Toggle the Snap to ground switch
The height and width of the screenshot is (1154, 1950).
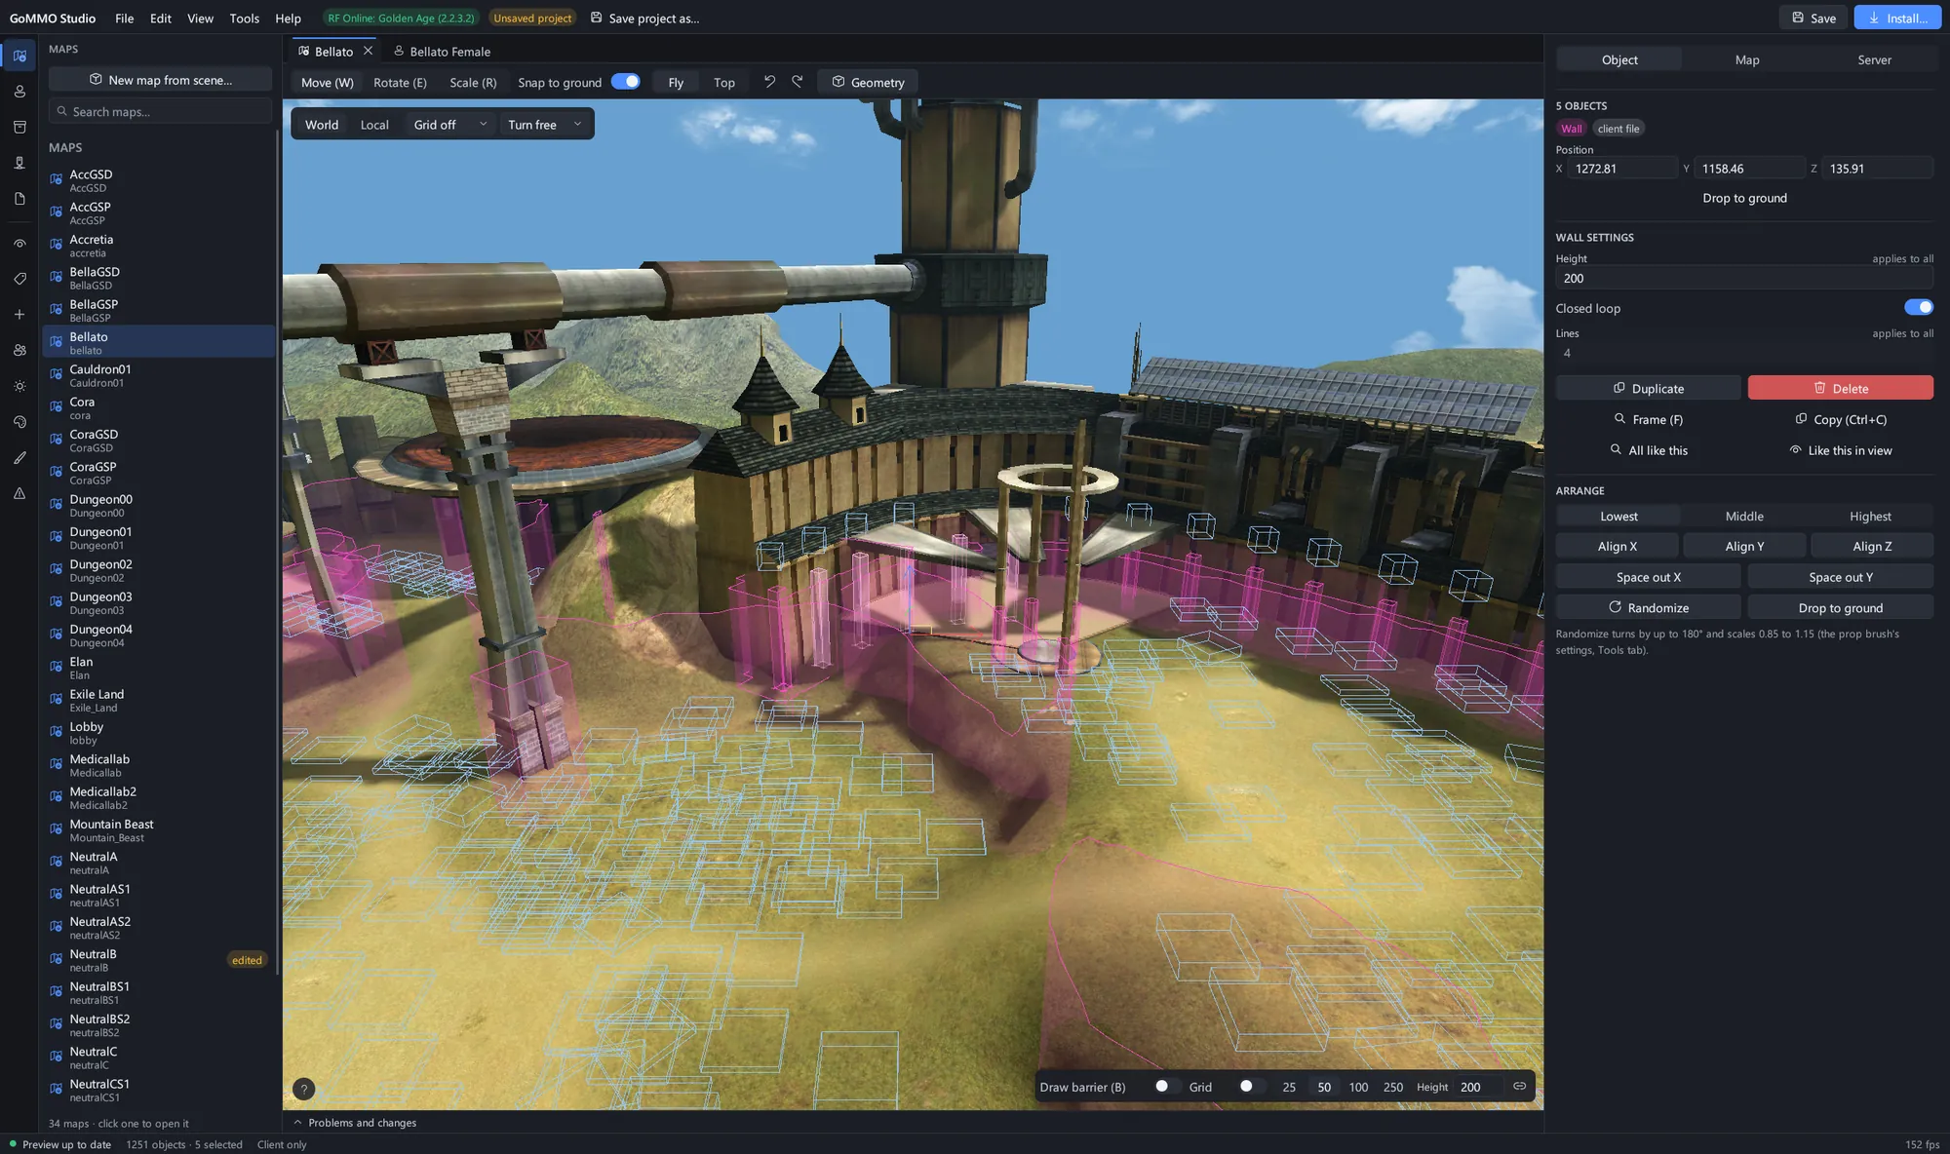(x=625, y=82)
